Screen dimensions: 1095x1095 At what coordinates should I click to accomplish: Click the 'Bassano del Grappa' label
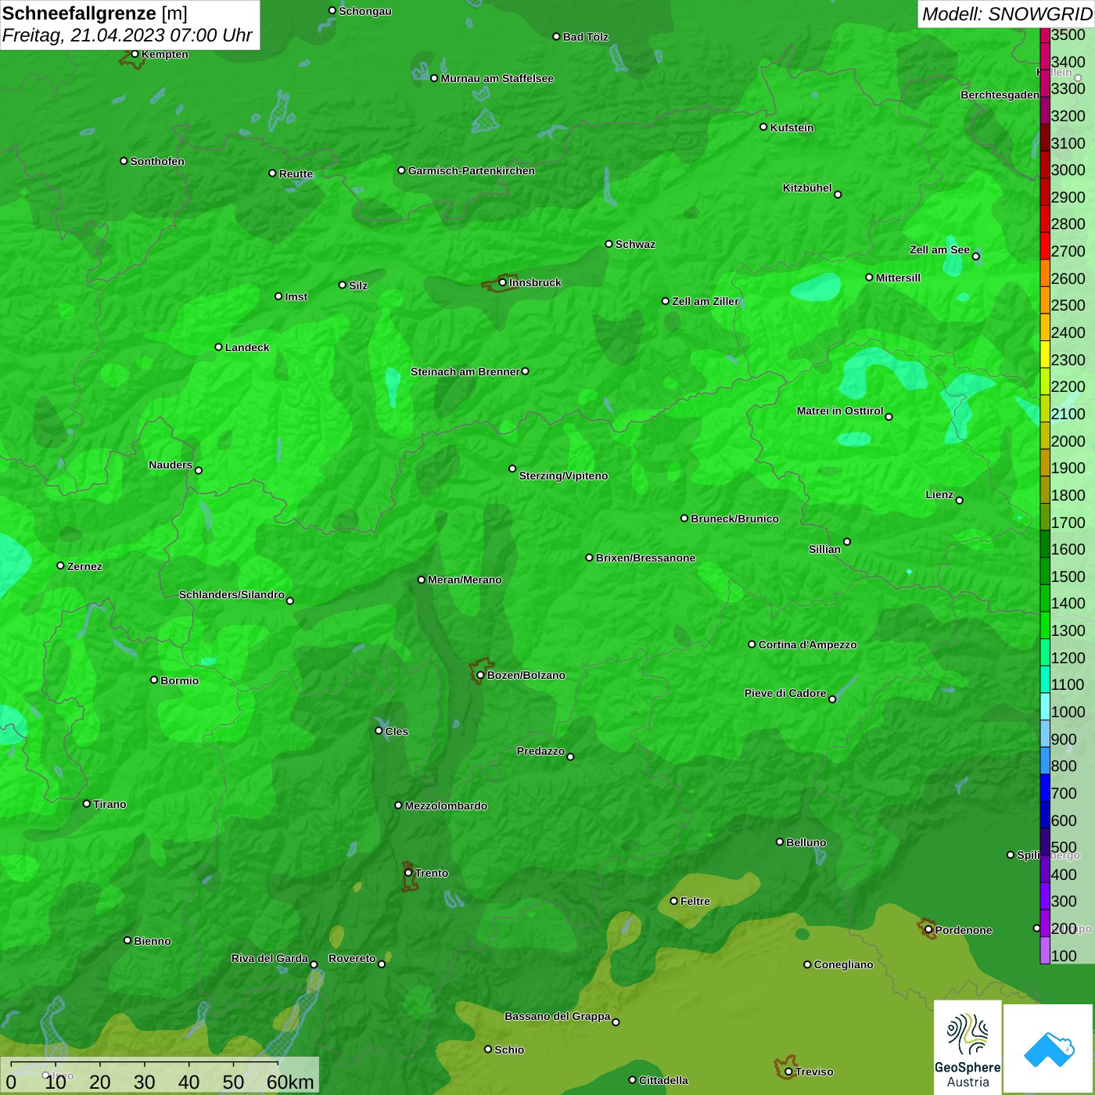click(558, 1016)
